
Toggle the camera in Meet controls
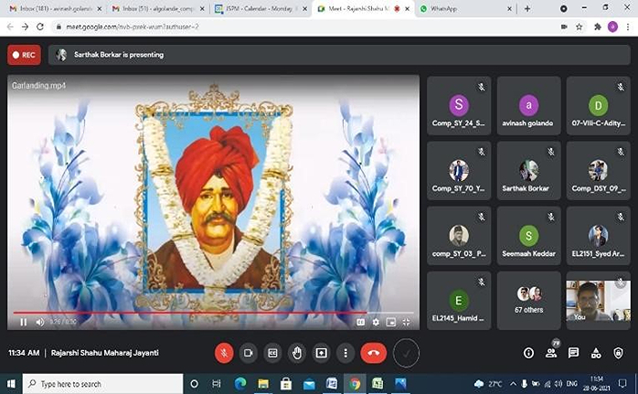click(249, 353)
